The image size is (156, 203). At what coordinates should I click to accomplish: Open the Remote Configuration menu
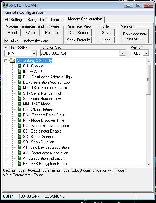pyautogui.click(x=24, y=12)
